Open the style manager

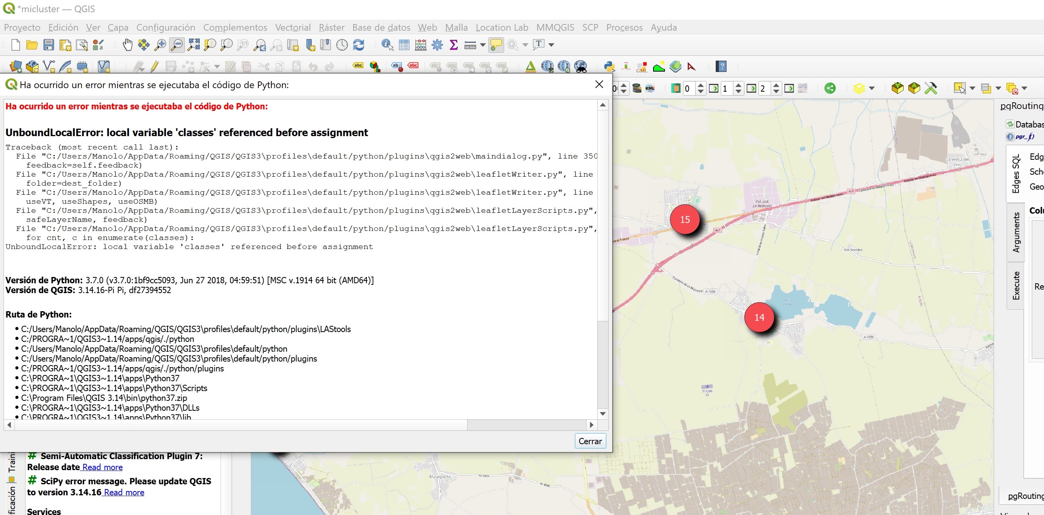click(98, 44)
